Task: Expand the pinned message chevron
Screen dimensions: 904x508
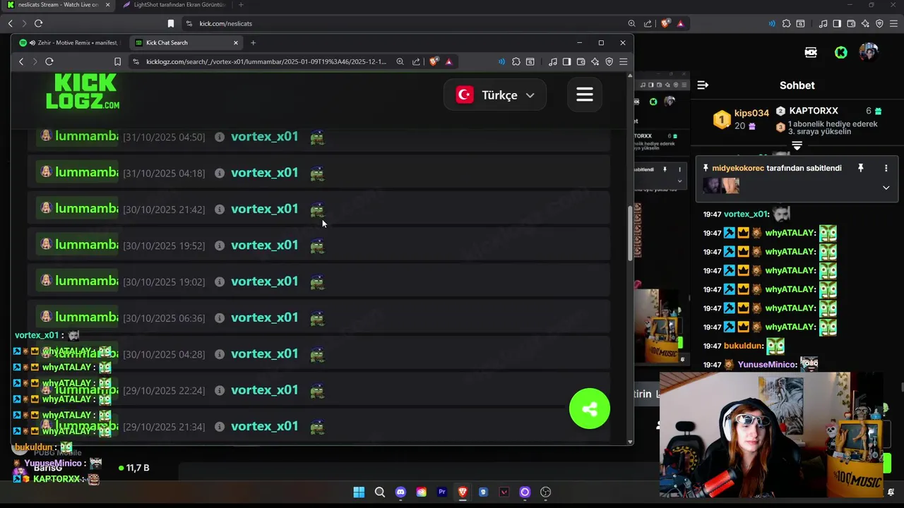Action: tap(886, 188)
